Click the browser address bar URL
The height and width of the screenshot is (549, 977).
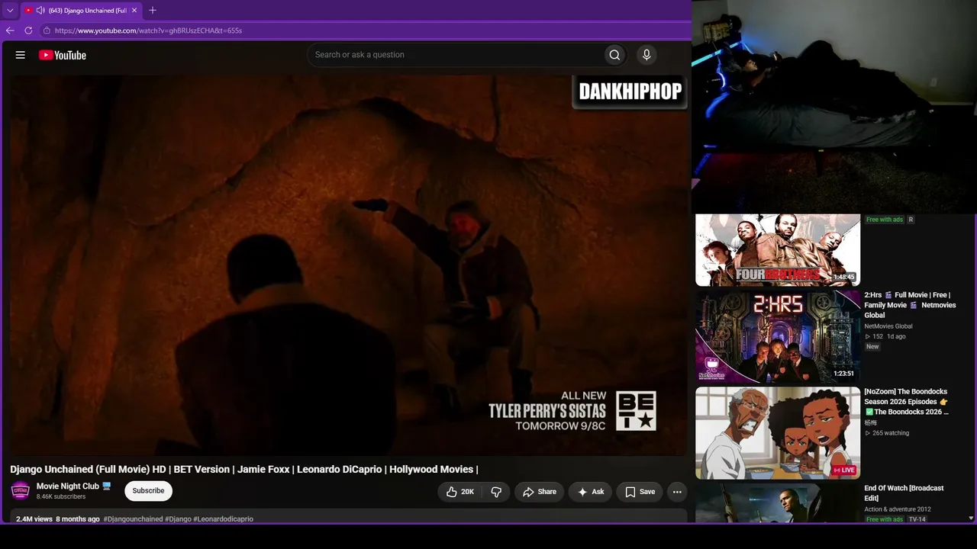pos(148,30)
